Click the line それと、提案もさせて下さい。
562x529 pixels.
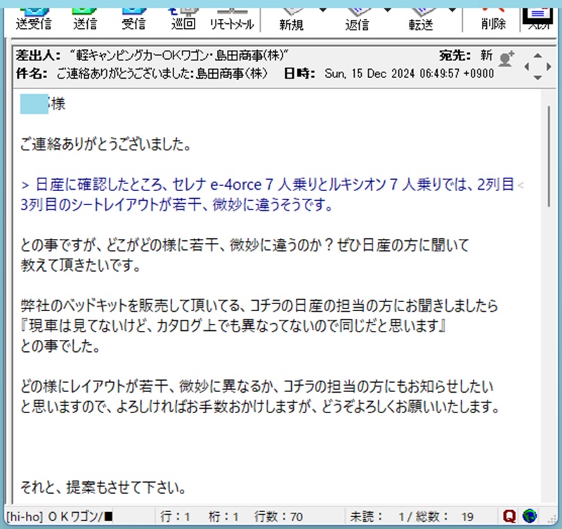[x=103, y=487]
